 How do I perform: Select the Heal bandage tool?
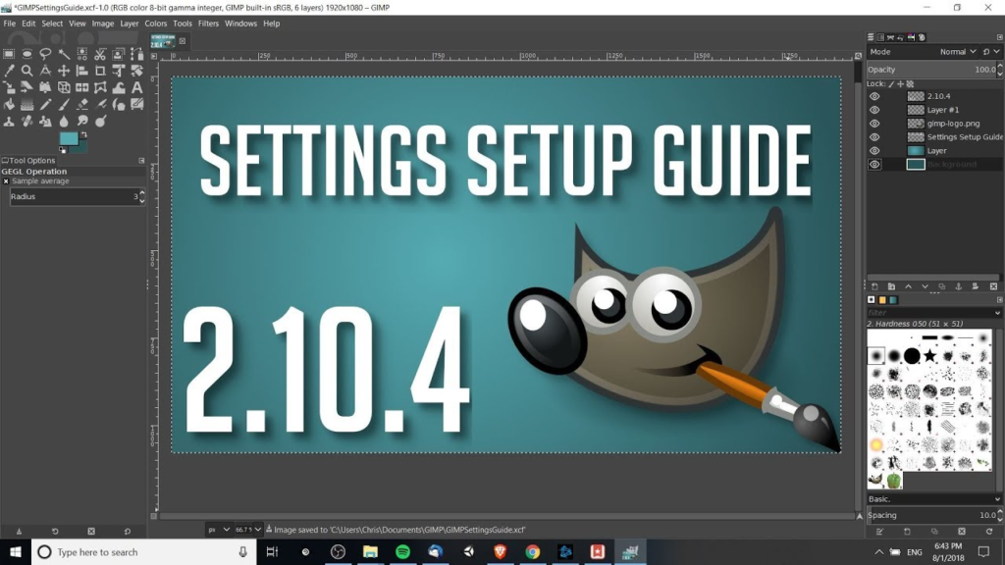coord(26,121)
